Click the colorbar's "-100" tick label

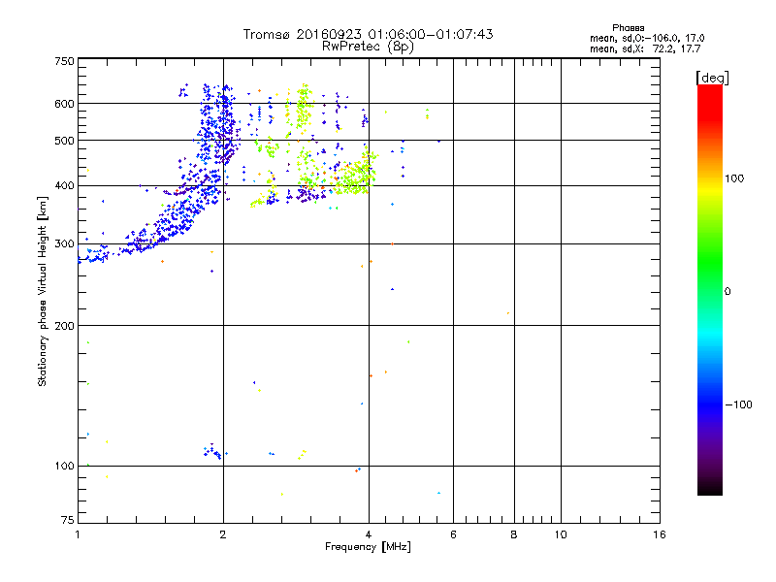(739, 404)
